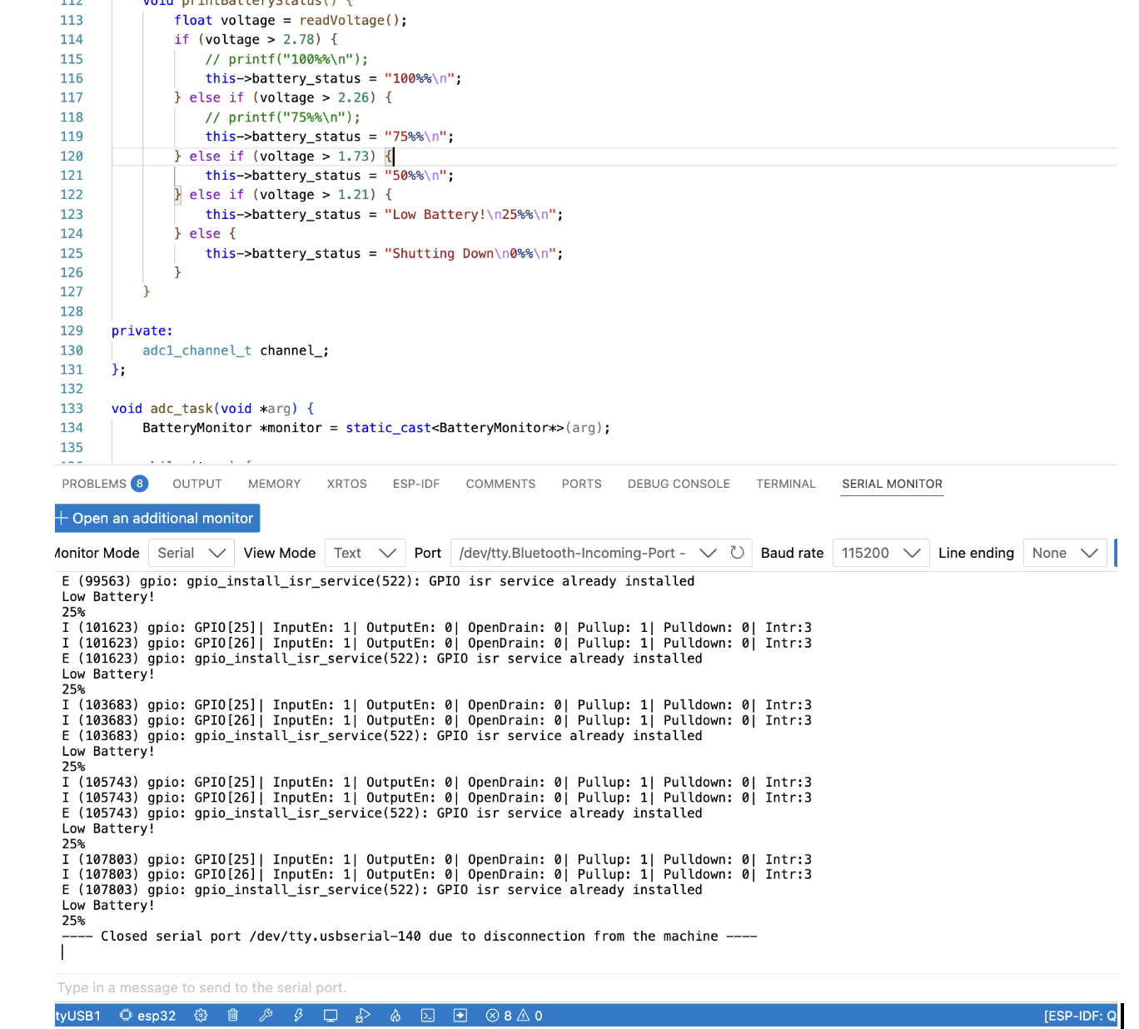Click the trash icon for full clean
The width and height of the screenshot is (1139, 1029).
[233, 1016]
